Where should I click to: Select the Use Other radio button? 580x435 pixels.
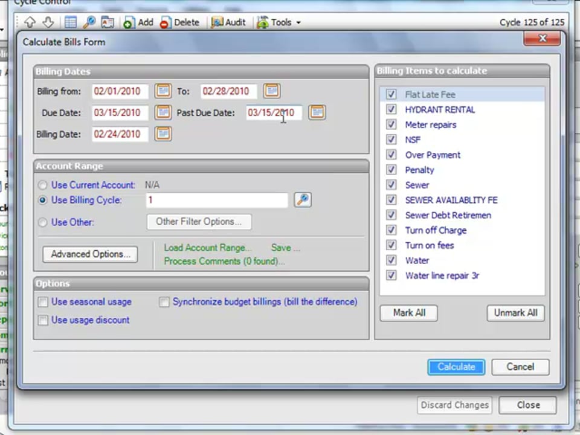click(x=43, y=222)
